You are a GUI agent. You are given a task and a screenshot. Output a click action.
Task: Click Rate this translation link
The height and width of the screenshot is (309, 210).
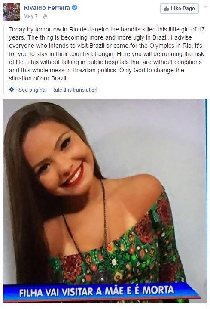click(x=74, y=90)
